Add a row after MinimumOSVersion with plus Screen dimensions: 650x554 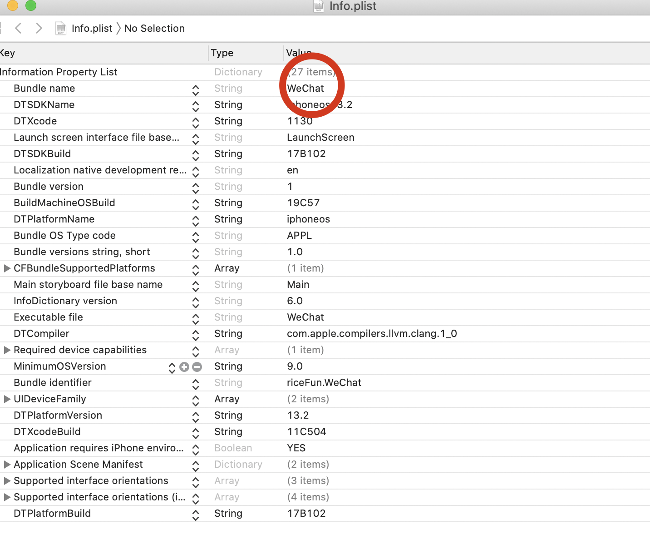[x=184, y=367]
